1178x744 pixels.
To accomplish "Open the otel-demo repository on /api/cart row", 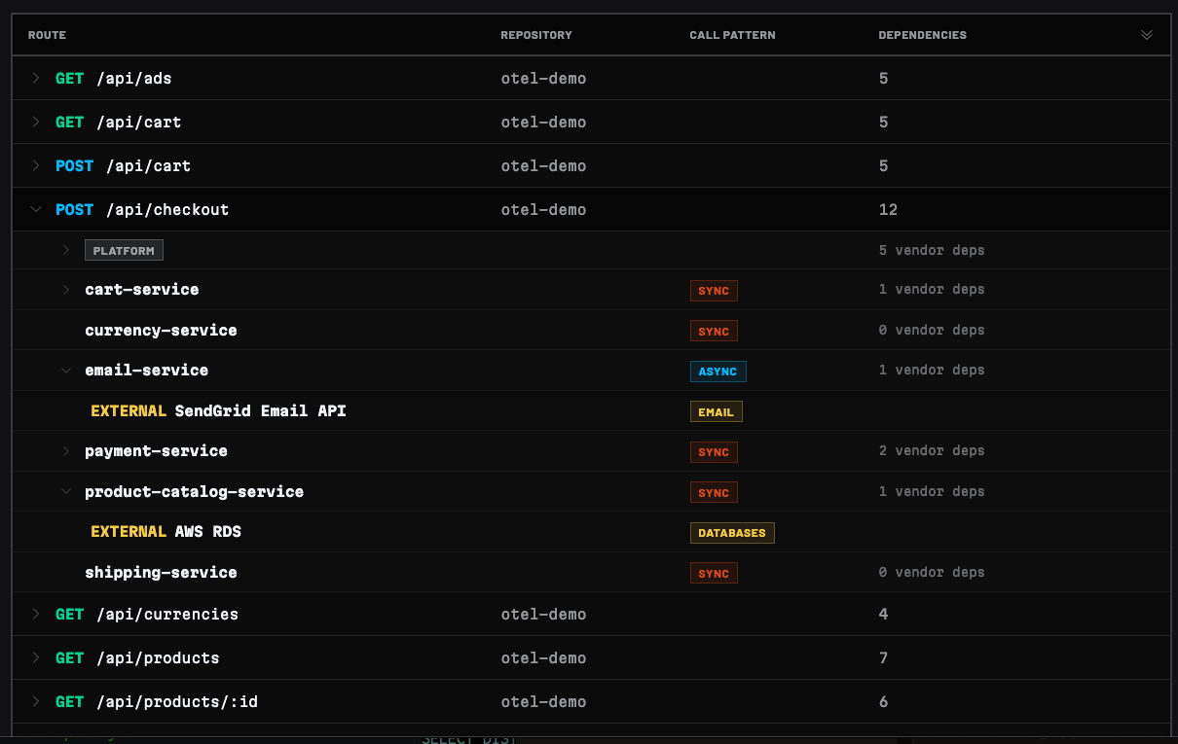I will (543, 122).
